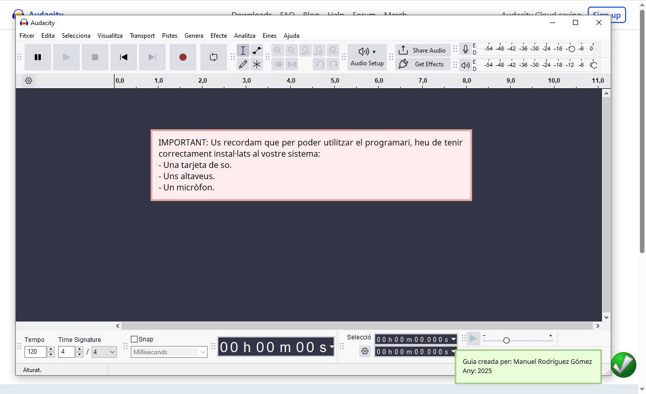Select the Multi-tool asterisk icon
The width and height of the screenshot is (646, 394).
point(257,64)
